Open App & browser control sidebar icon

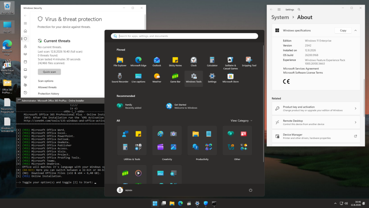[x=26, y=62]
